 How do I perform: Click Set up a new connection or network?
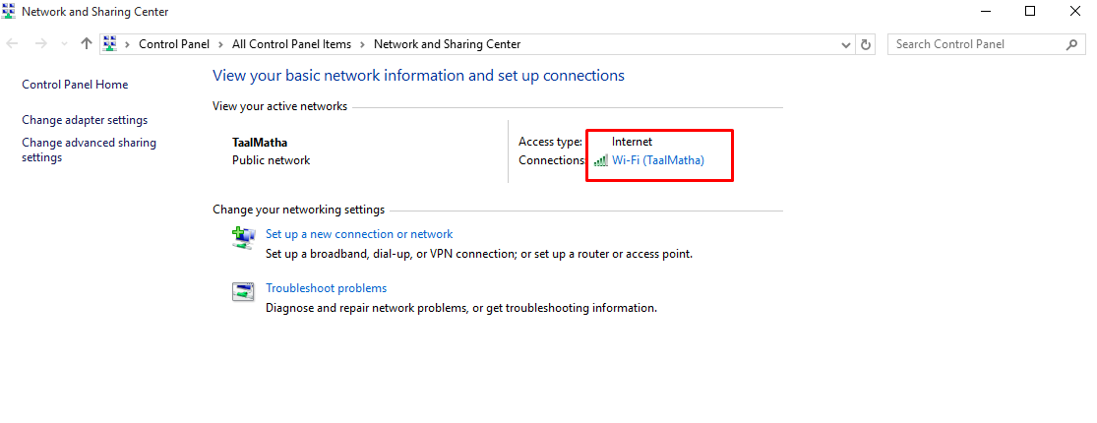359,234
